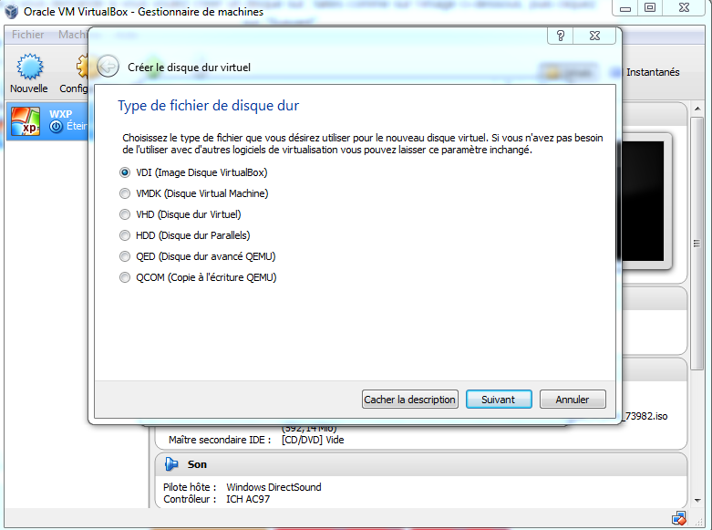This screenshot has width=712, height=530.
Task: Click the 'ICH AC97' controller value
Action: pyautogui.click(x=248, y=499)
